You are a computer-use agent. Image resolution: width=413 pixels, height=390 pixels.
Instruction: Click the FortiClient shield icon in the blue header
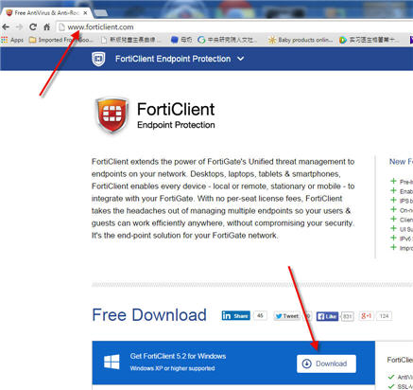coord(98,59)
